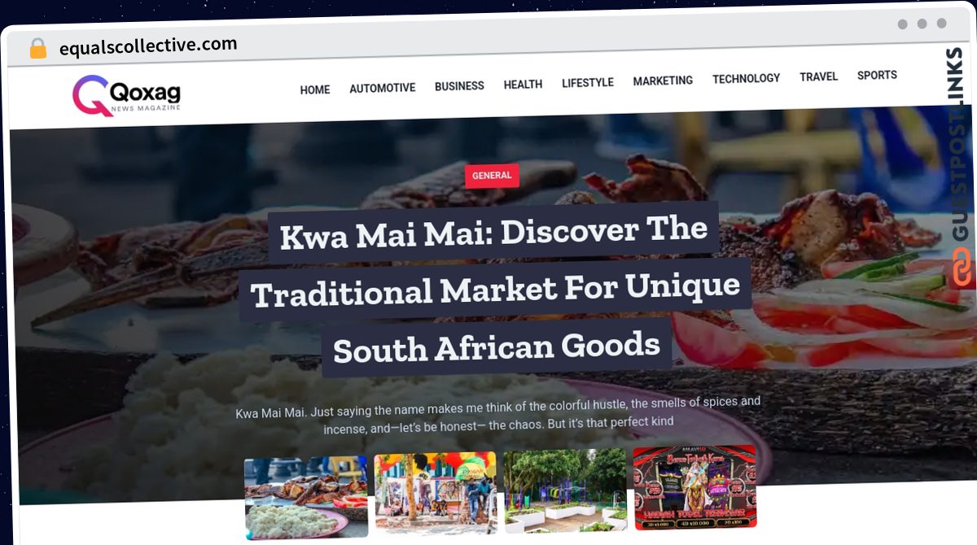Open the TECHNOLOGY section
Screen dimensions: 977x545
point(746,78)
